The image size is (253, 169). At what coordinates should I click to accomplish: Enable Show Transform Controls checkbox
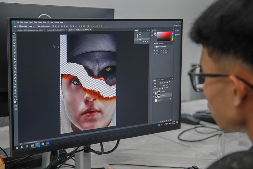click(37, 26)
